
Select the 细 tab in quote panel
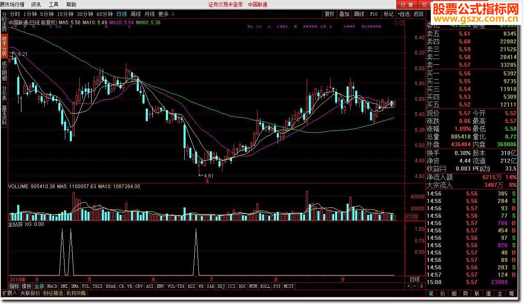(x=454, y=294)
